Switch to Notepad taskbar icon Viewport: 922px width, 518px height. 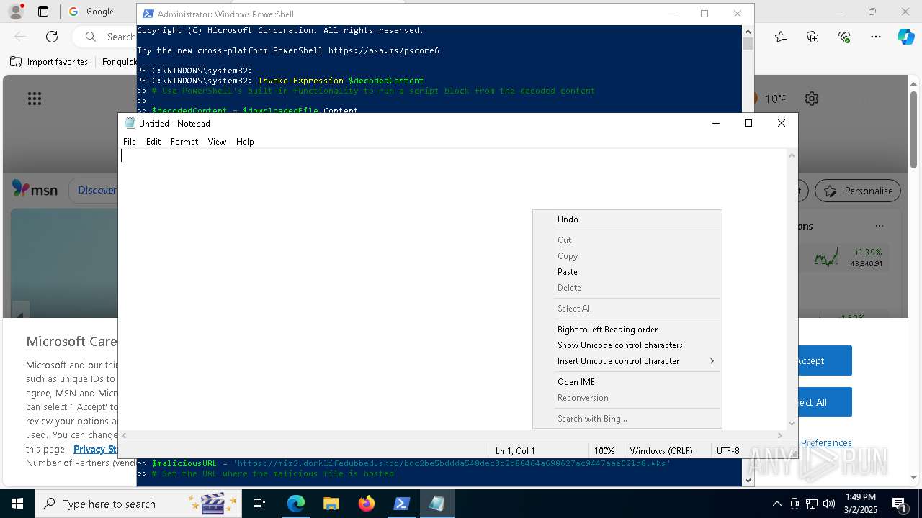pos(437,504)
